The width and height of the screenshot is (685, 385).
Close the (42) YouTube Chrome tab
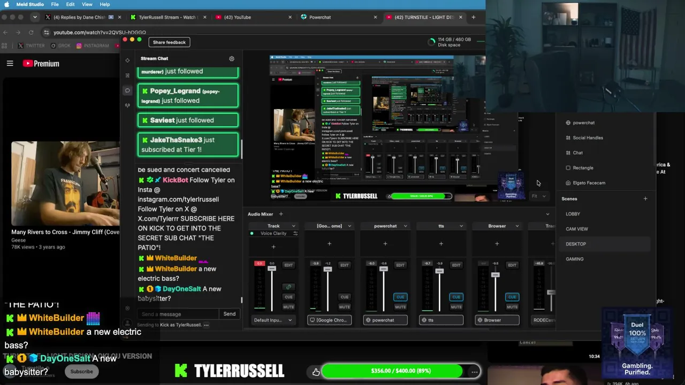[x=290, y=17]
